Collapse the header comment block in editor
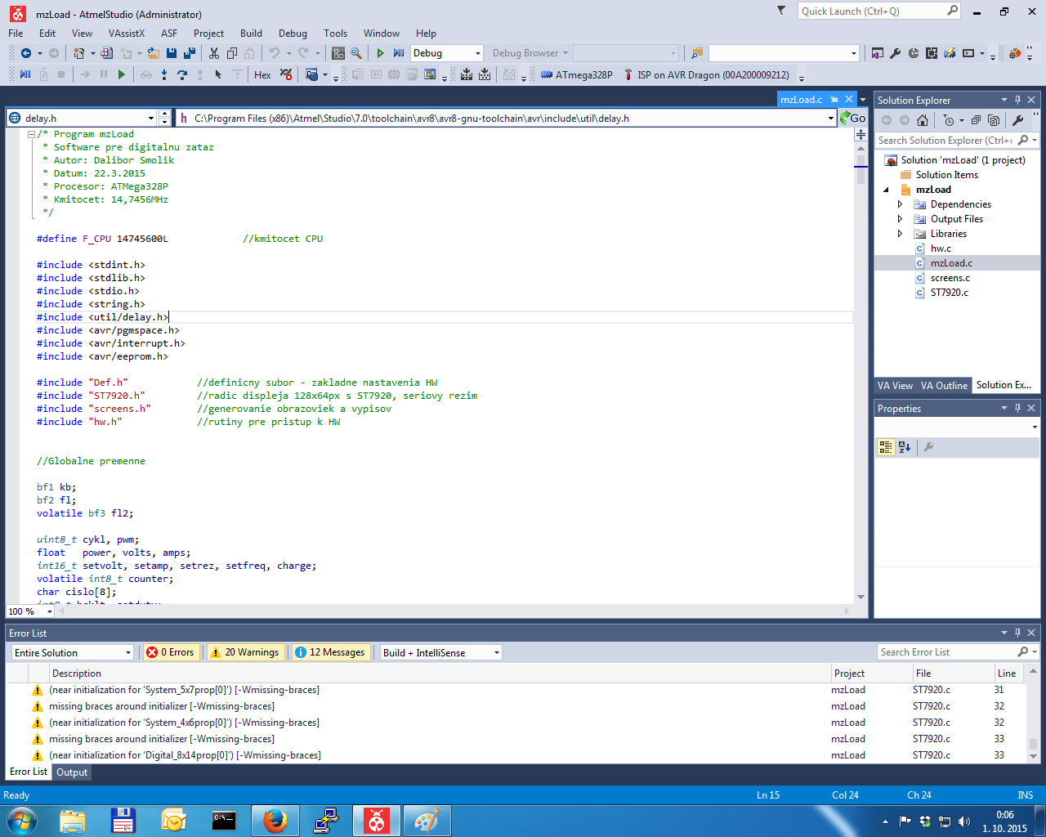Screen dimensions: 1046x837 pos(31,134)
